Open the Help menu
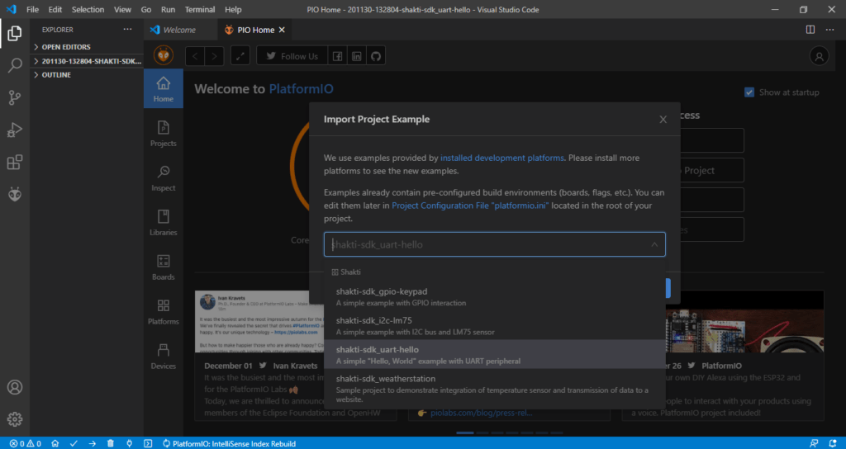The image size is (846, 449). point(233,10)
